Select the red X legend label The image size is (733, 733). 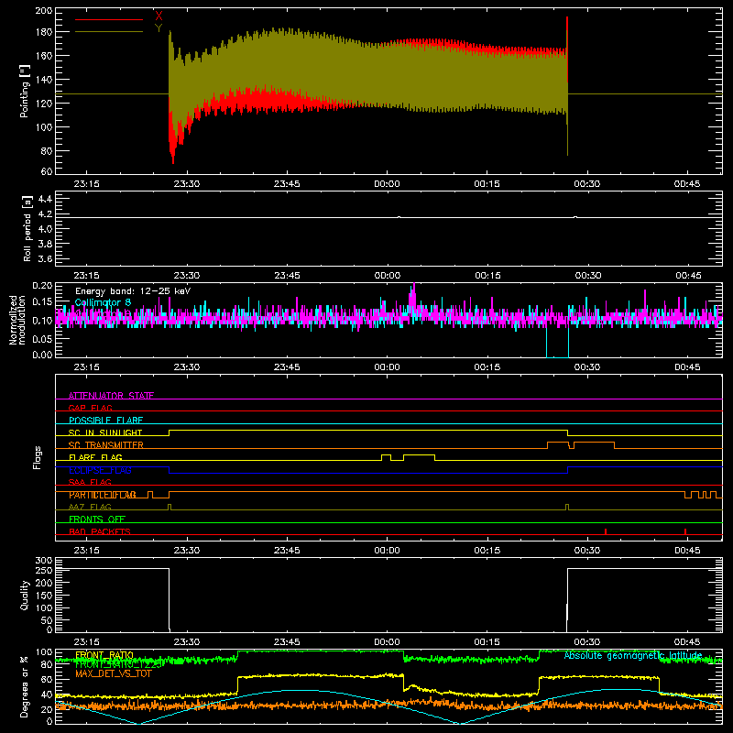click(159, 16)
